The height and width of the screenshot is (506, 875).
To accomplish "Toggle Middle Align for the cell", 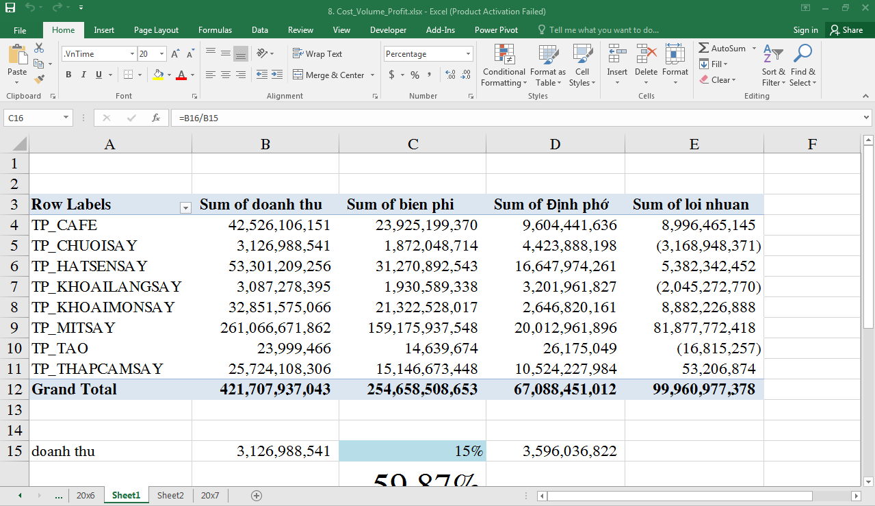I will tap(226, 53).
